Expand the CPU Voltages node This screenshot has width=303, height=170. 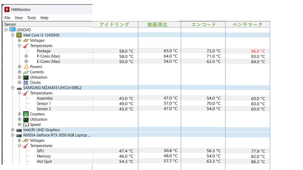click(19, 40)
